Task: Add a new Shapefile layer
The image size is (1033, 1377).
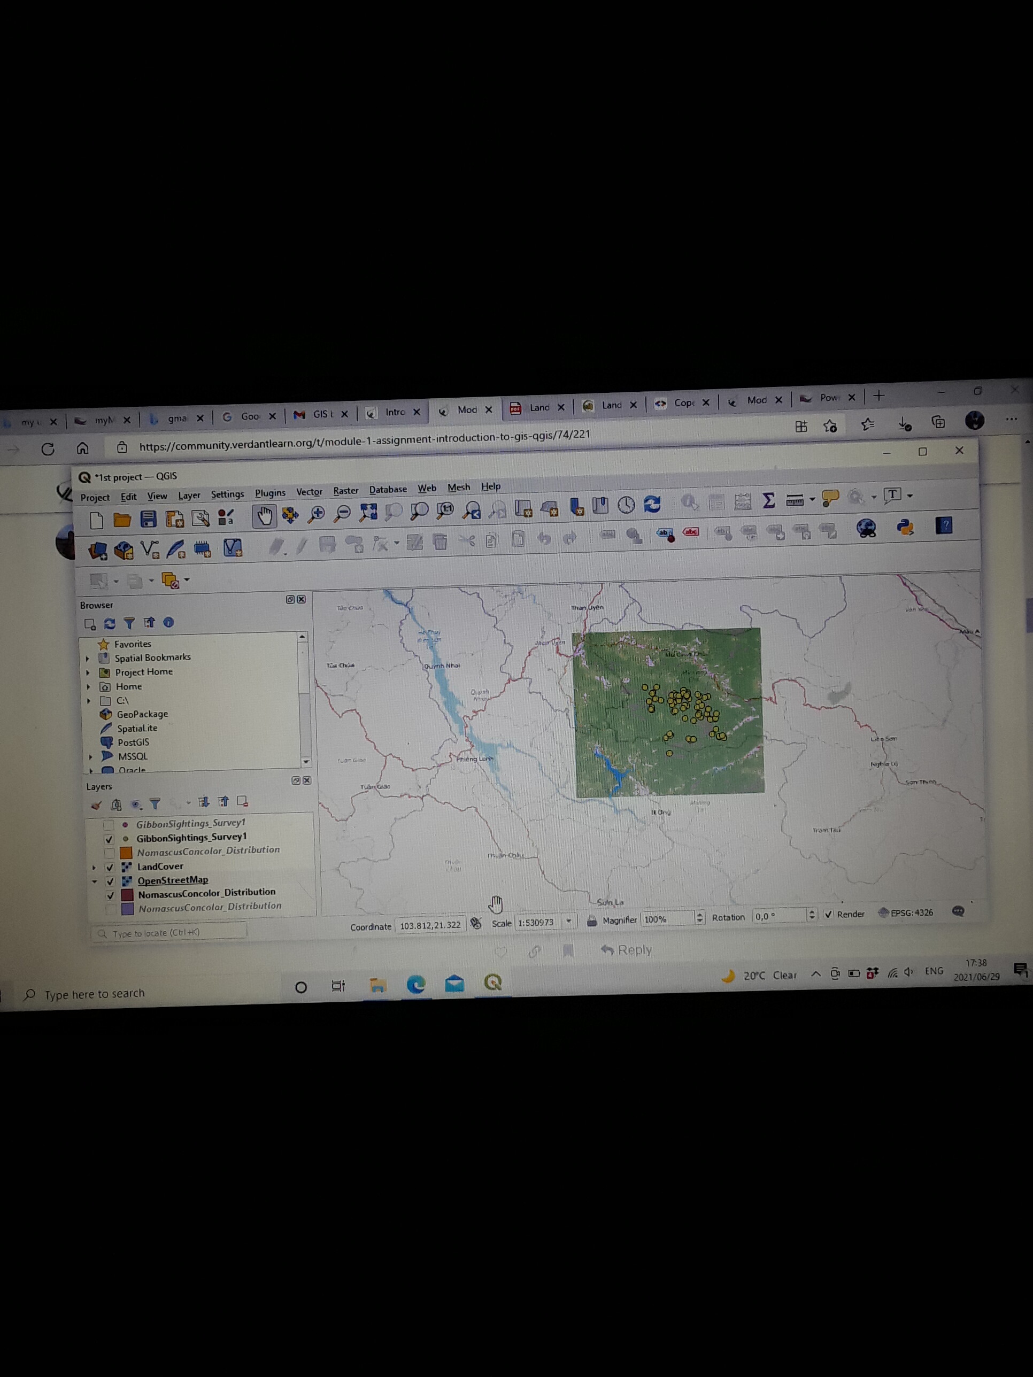Action: (x=149, y=549)
